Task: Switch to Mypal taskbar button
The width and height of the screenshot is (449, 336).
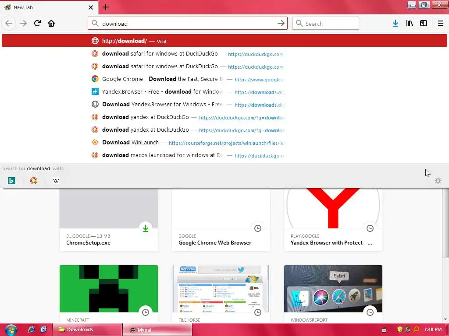Action: [x=157, y=329]
